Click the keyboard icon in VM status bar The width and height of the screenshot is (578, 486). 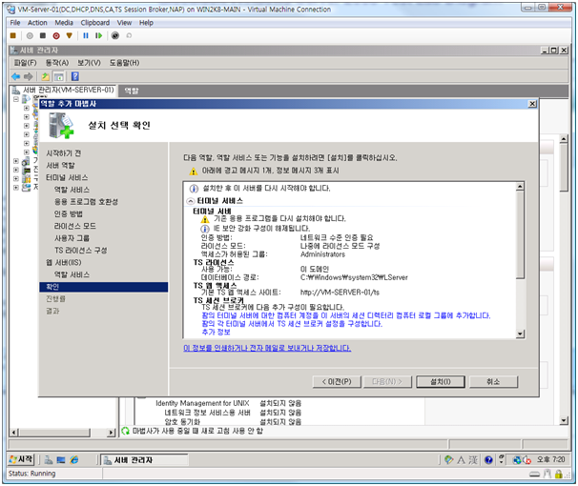(x=534, y=475)
